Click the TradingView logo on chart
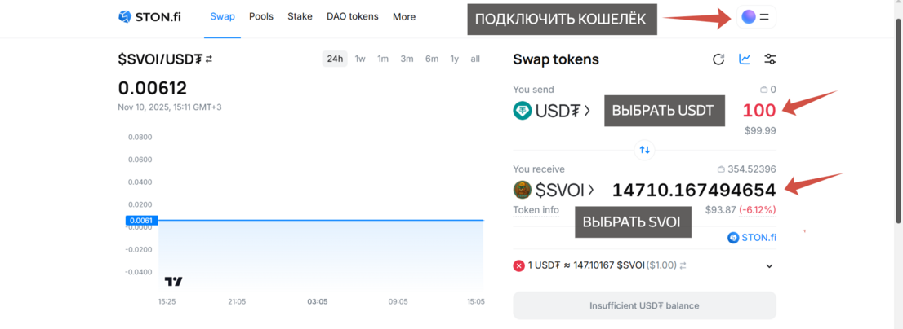This screenshot has width=903, height=329. [x=173, y=281]
